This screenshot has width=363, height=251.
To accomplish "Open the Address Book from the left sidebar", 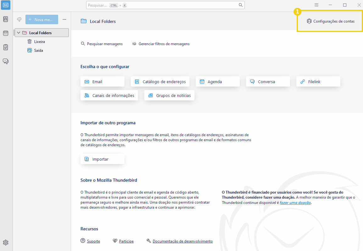I will (x=5, y=19).
